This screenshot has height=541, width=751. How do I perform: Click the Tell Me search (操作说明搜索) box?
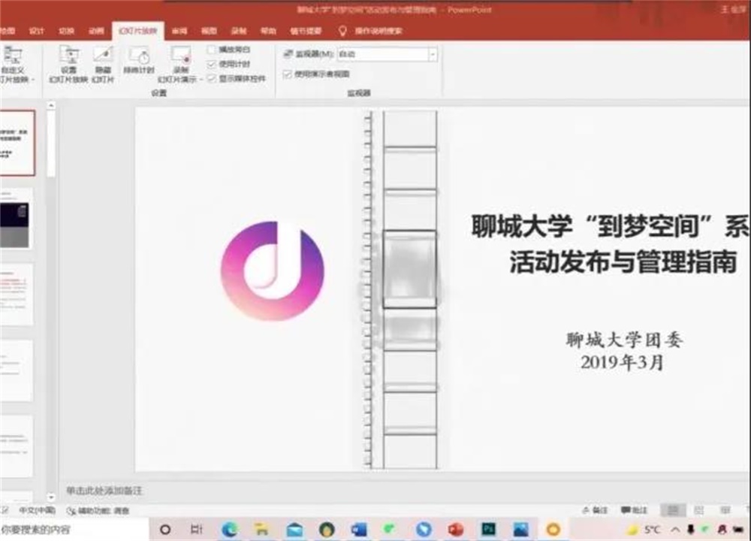point(375,31)
